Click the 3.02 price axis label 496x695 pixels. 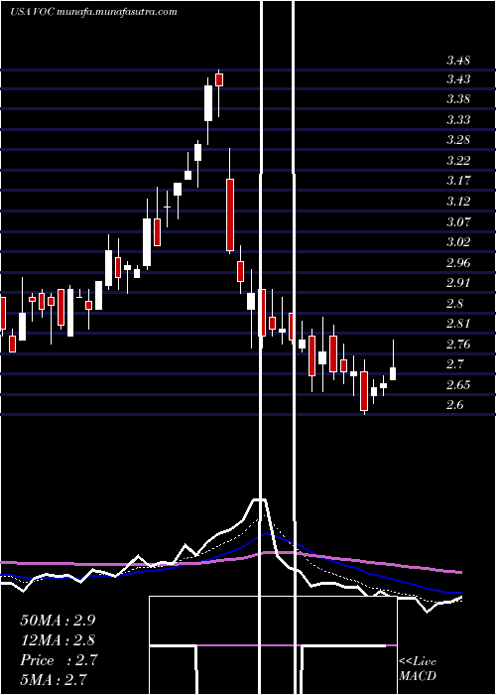(458, 242)
